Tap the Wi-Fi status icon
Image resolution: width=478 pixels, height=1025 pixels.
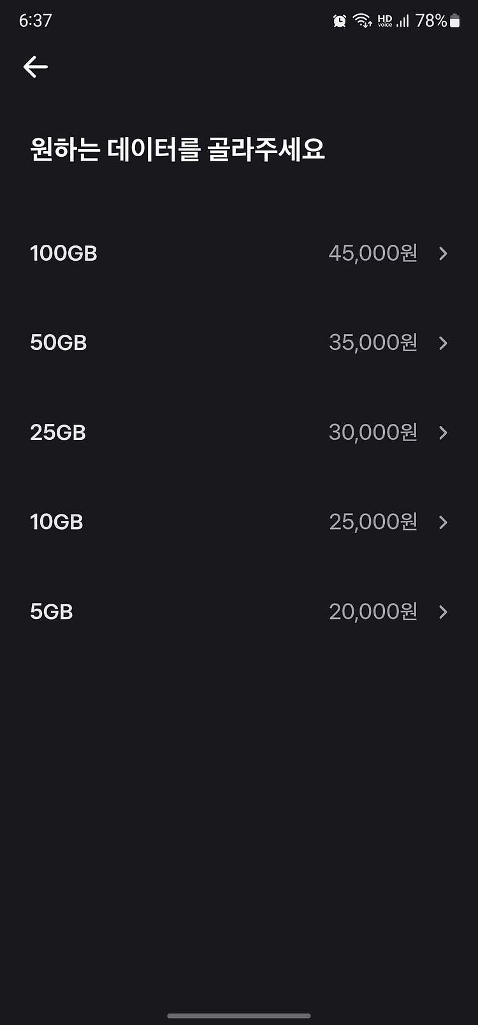(x=363, y=21)
